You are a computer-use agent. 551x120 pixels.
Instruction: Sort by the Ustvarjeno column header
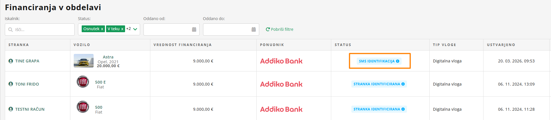click(501, 45)
